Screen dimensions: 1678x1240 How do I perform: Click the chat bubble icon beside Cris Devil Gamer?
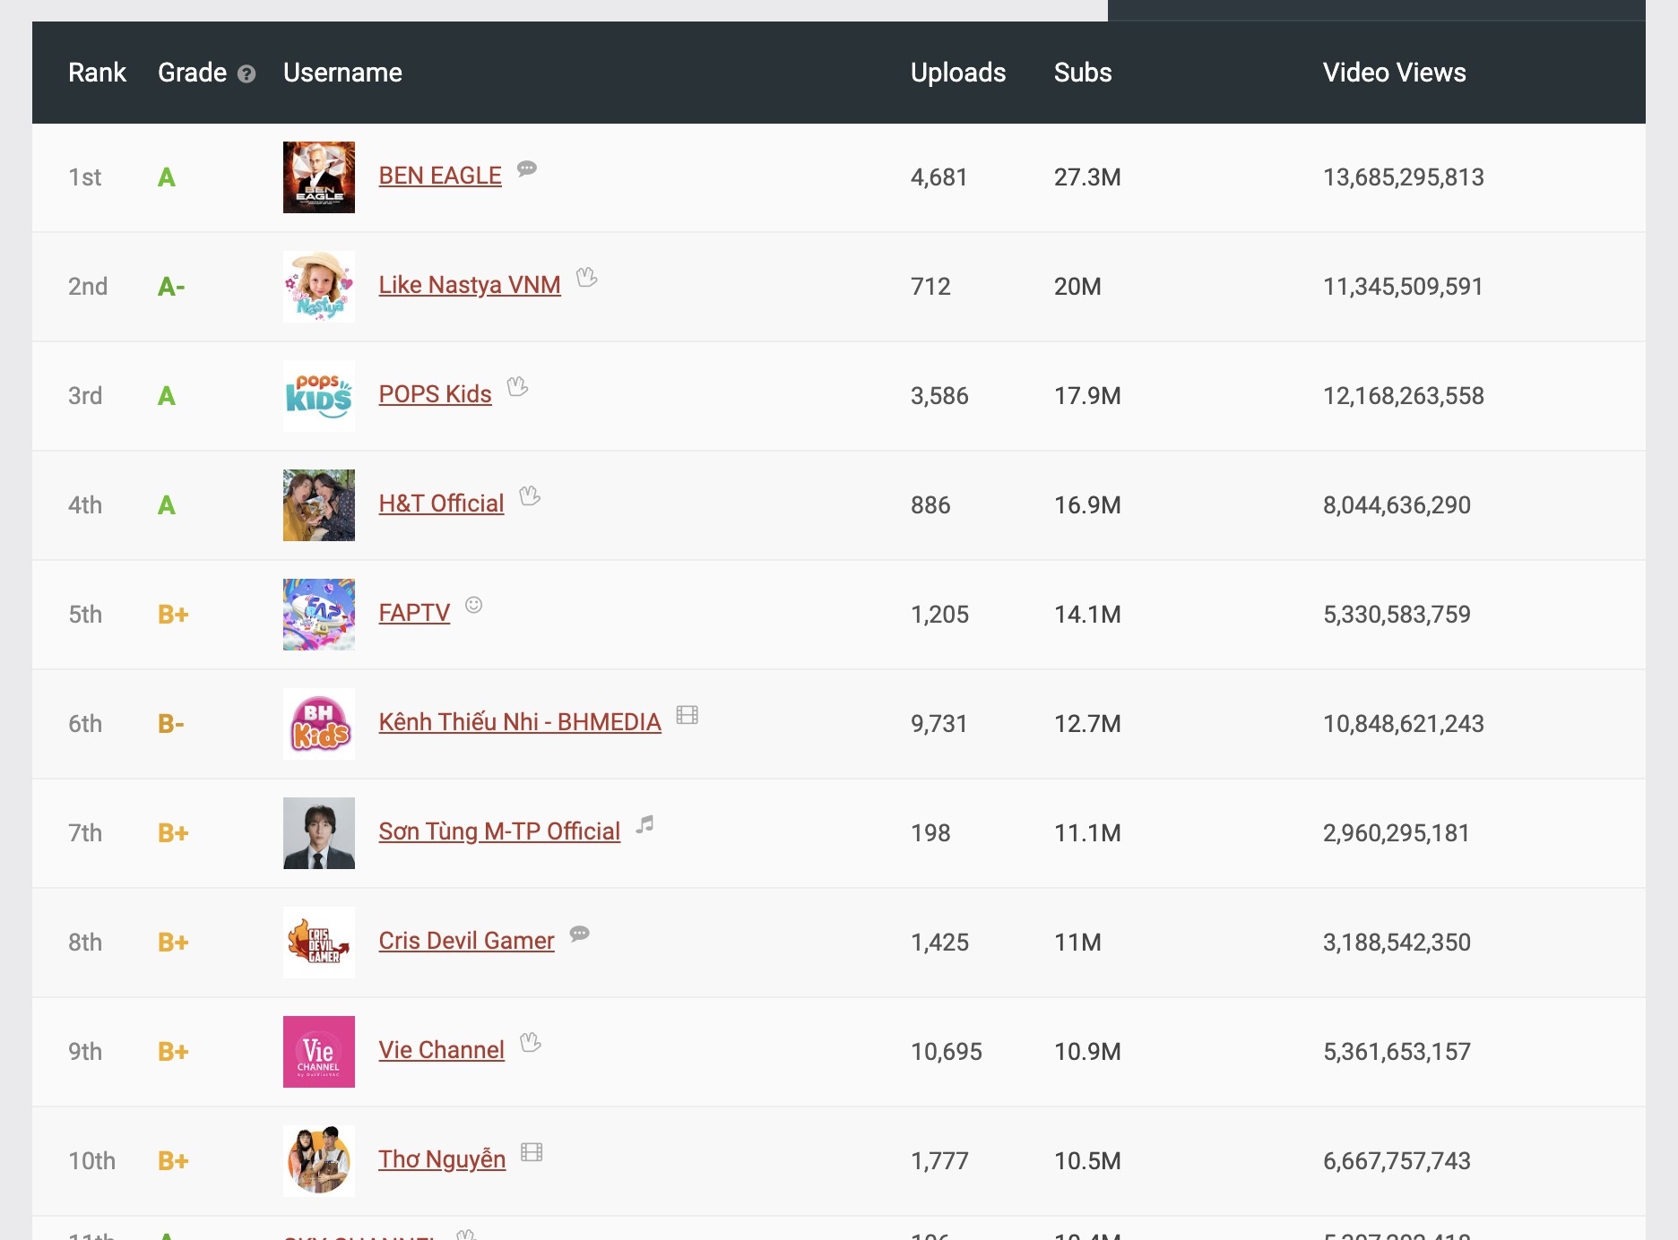click(x=580, y=934)
